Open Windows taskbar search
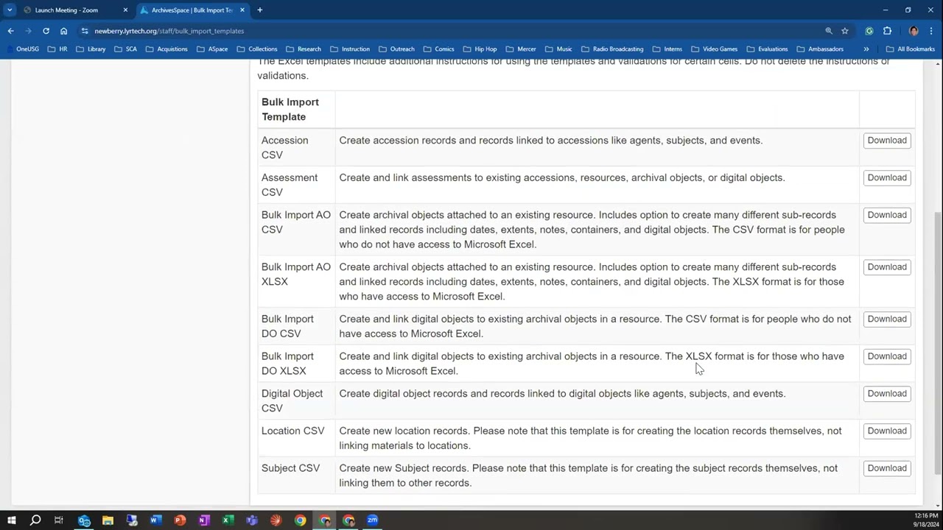The image size is (943, 530). point(35,520)
